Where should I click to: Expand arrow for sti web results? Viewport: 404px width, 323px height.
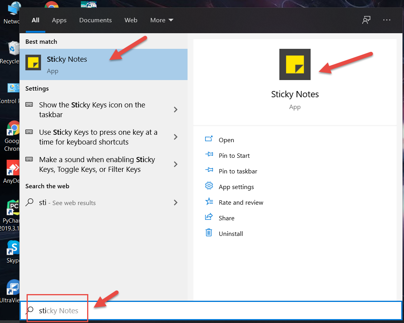click(176, 203)
